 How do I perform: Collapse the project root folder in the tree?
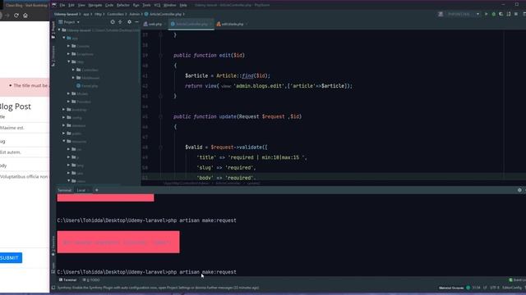click(x=59, y=30)
